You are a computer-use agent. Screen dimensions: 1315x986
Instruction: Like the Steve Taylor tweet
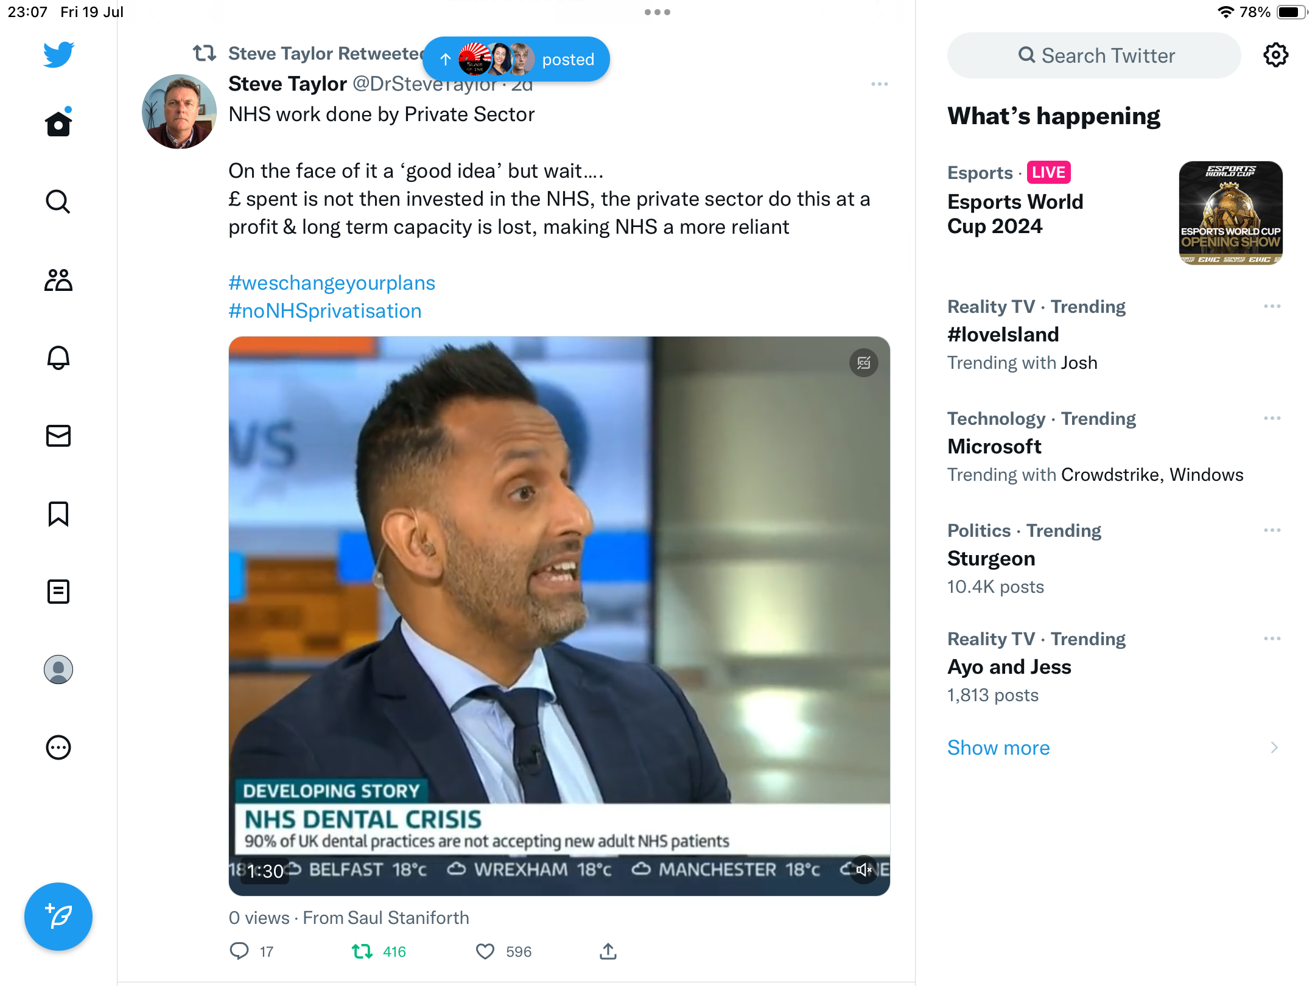[x=485, y=951]
